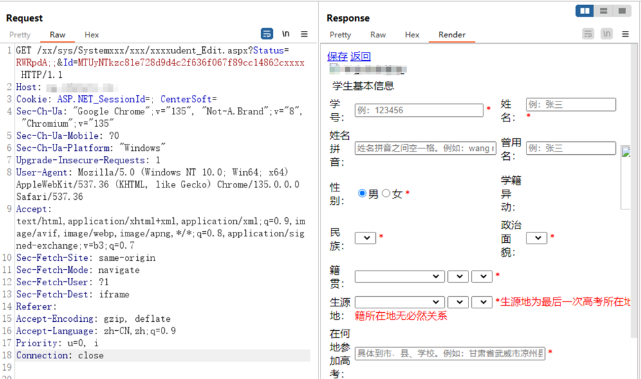Click the Sec-Fetch-Site: same-origin line

pyautogui.click(x=86, y=258)
